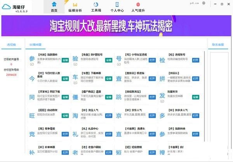Click the 淘星仔 cloud logo
Image resolution: width=233 pixels, height=162 pixels.
click(6, 7)
